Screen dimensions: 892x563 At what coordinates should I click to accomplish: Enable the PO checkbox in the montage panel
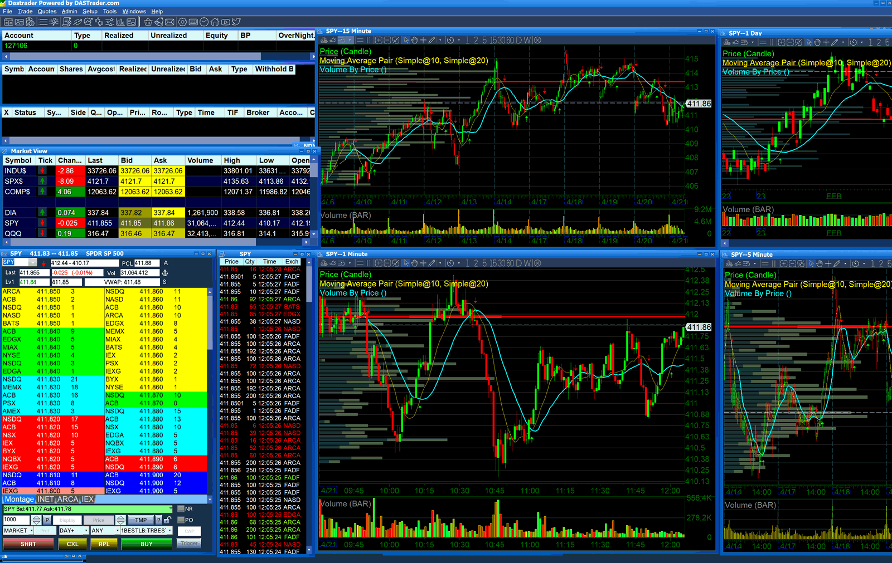[182, 520]
